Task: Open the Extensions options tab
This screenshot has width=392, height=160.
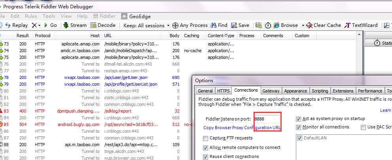Action: 343,91
